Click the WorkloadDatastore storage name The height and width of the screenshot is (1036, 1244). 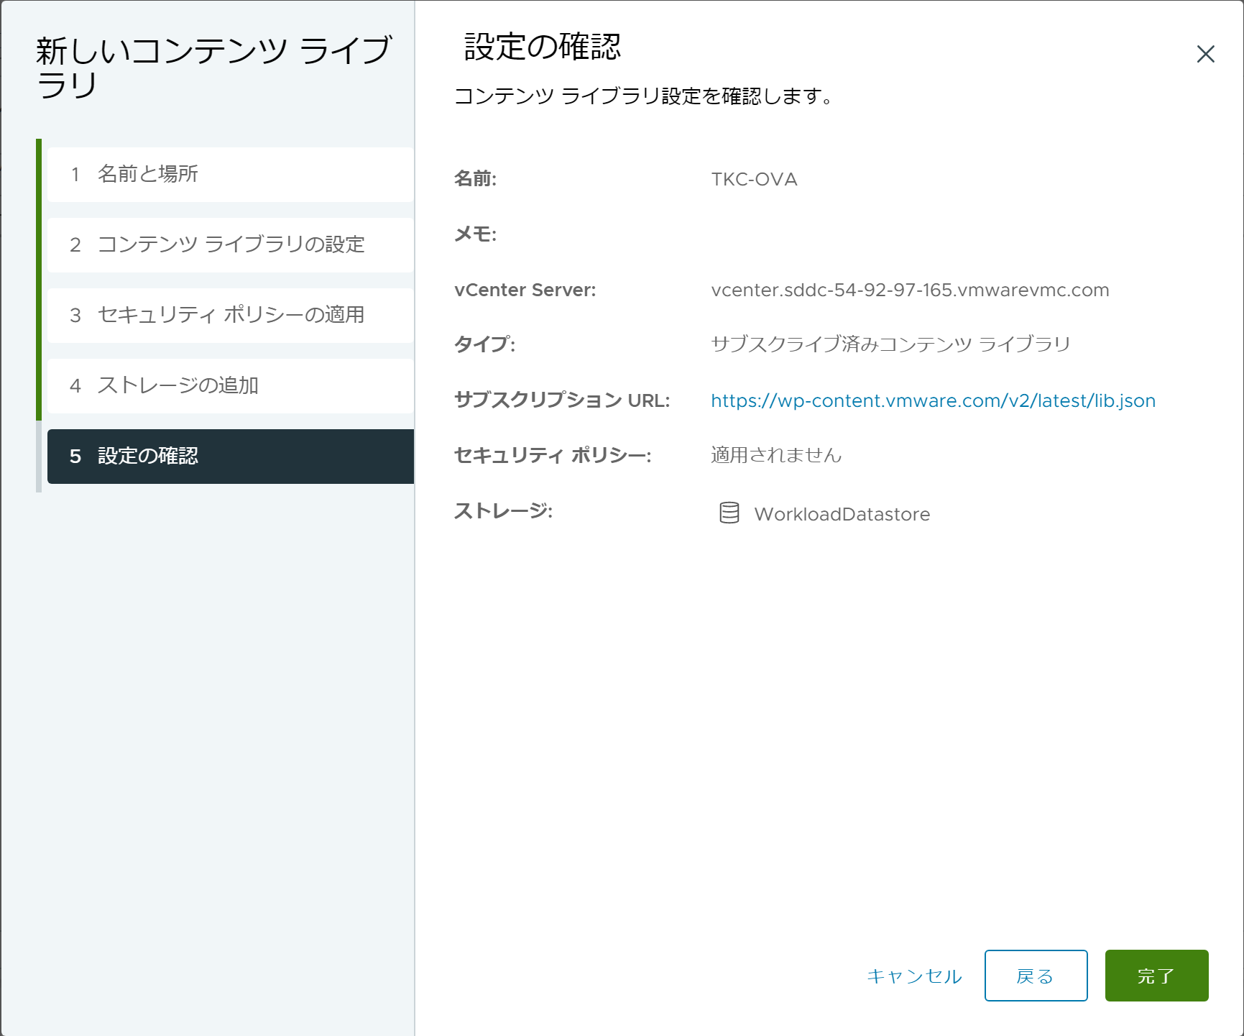[x=842, y=514]
